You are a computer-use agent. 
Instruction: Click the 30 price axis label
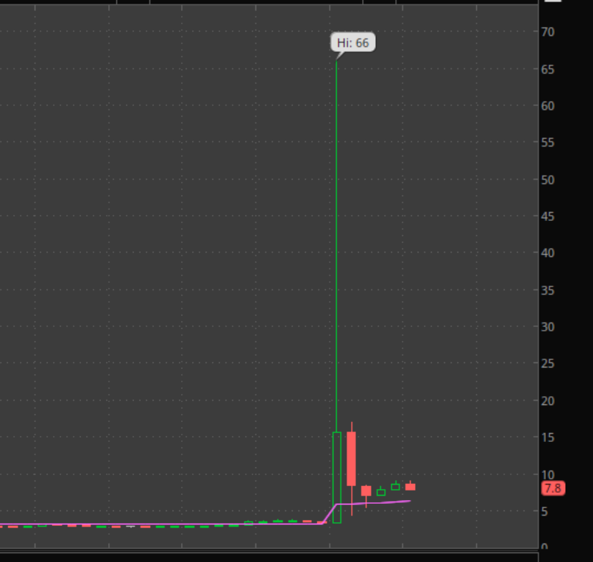pos(547,327)
